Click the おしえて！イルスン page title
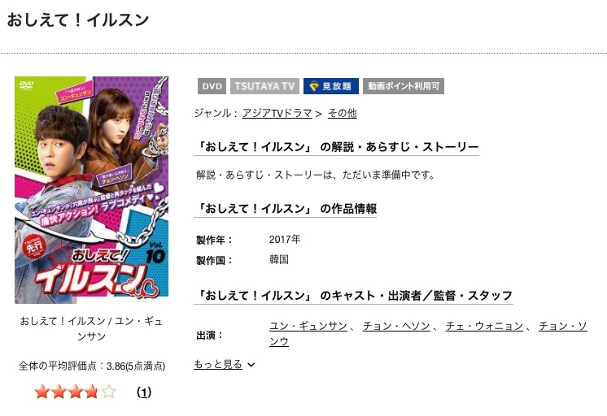Image resolution: width=607 pixels, height=416 pixels. coord(78,20)
